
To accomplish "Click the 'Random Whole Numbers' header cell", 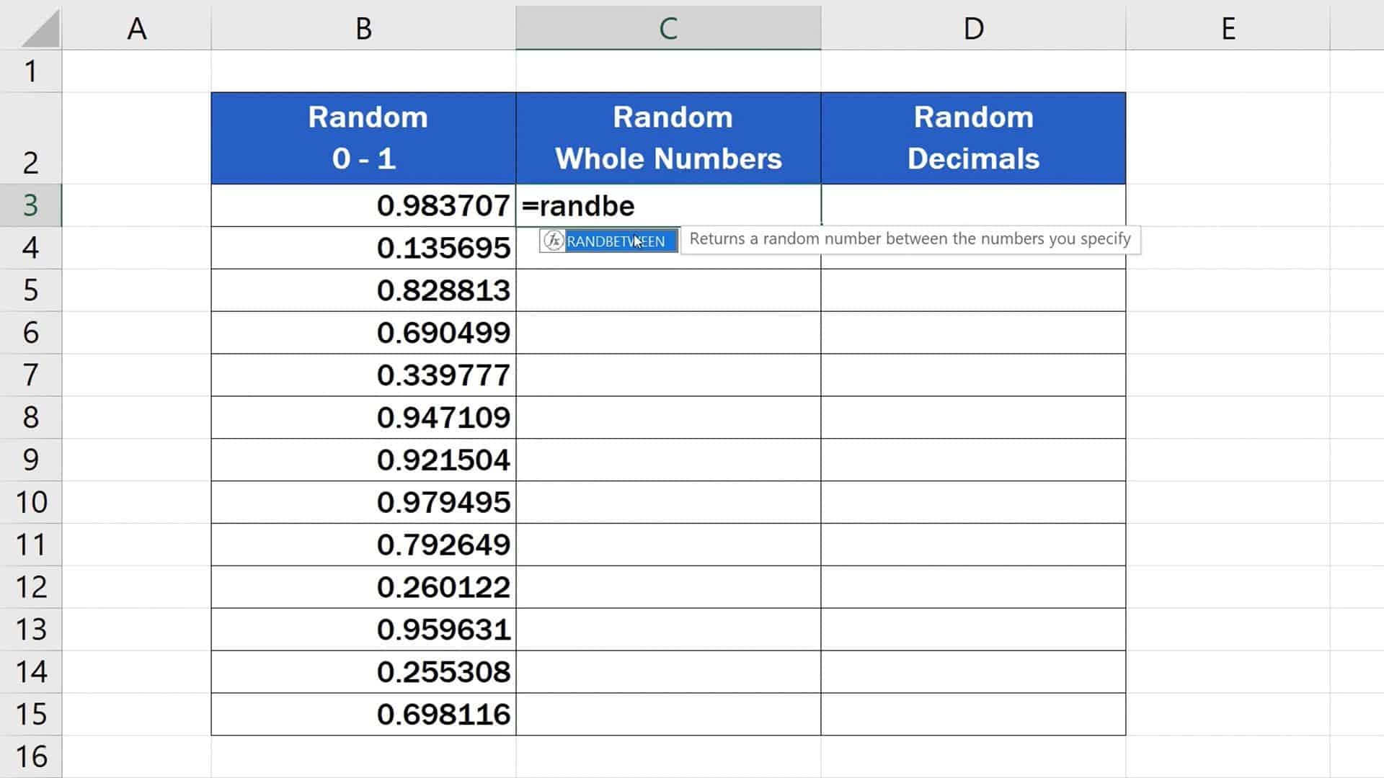I will (x=668, y=138).
